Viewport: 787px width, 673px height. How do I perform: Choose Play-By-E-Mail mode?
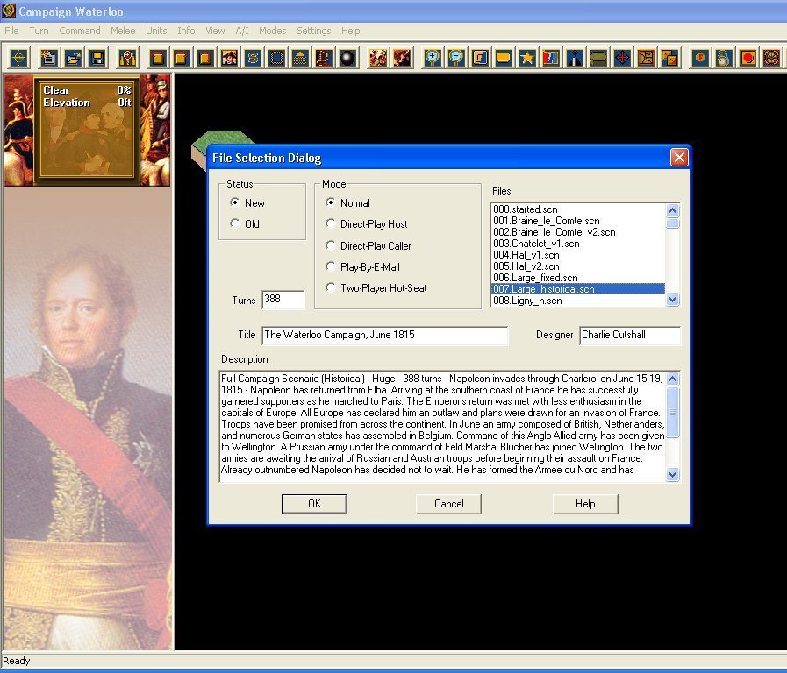pyautogui.click(x=331, y=267)
